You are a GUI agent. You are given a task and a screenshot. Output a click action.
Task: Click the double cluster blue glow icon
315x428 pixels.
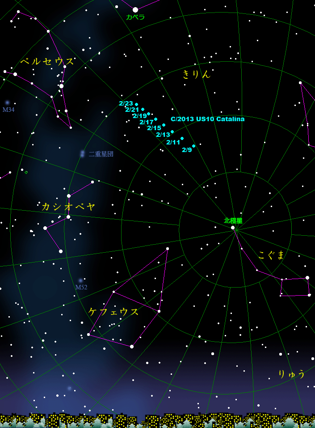82,154
